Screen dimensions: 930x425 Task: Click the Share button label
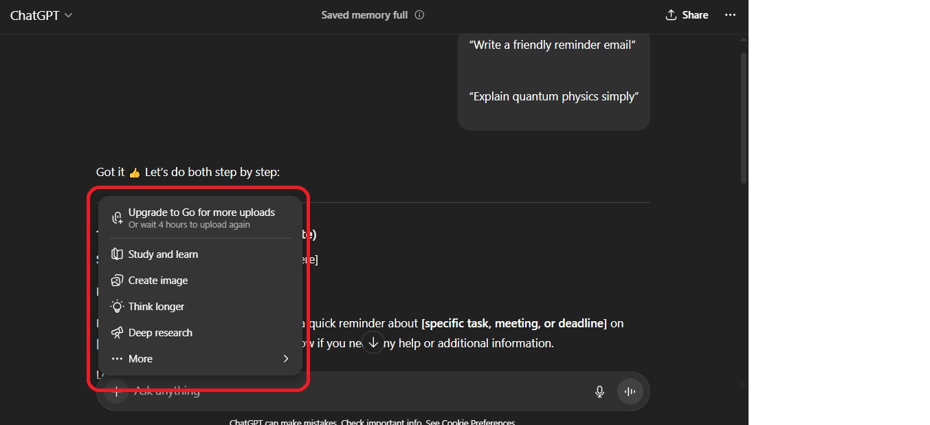click(695, 15)
